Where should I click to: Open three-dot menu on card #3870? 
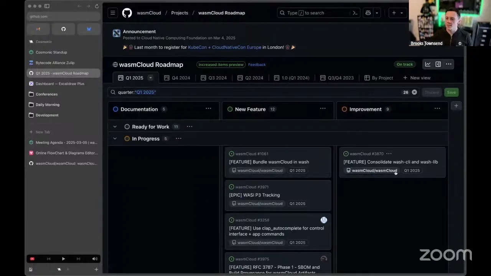[x=389, y=154]
